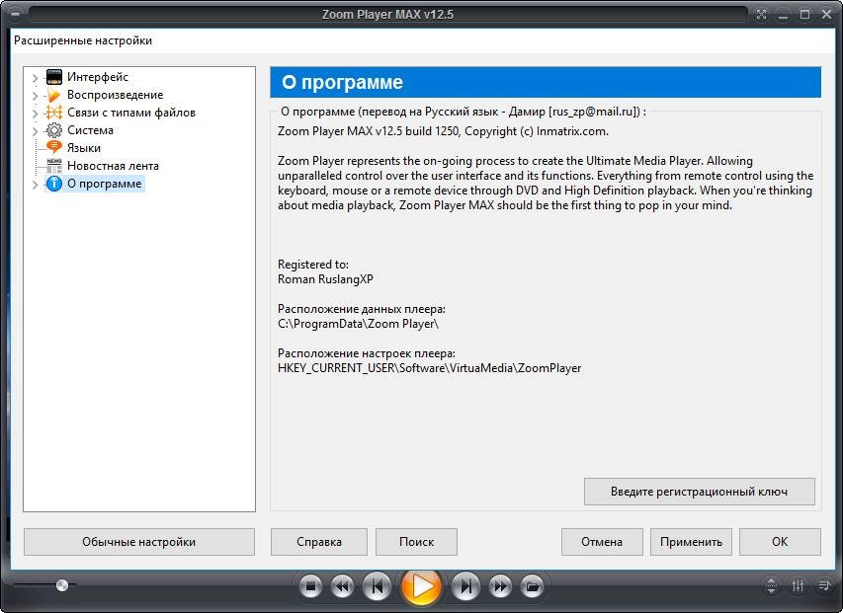Screen dimensions: 843x613
Task: Select Воспроизведение in the settings tree
Action: [115, 95]
